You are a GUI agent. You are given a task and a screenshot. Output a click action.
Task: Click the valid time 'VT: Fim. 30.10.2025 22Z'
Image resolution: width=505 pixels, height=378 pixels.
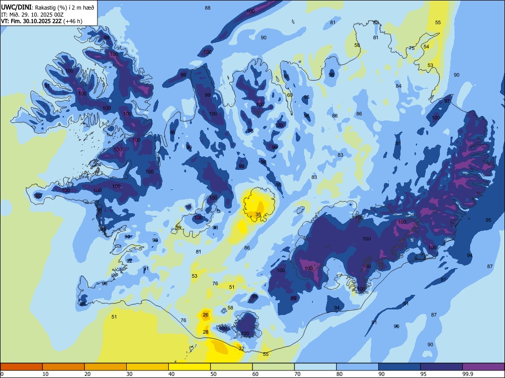tap(31, 21)
